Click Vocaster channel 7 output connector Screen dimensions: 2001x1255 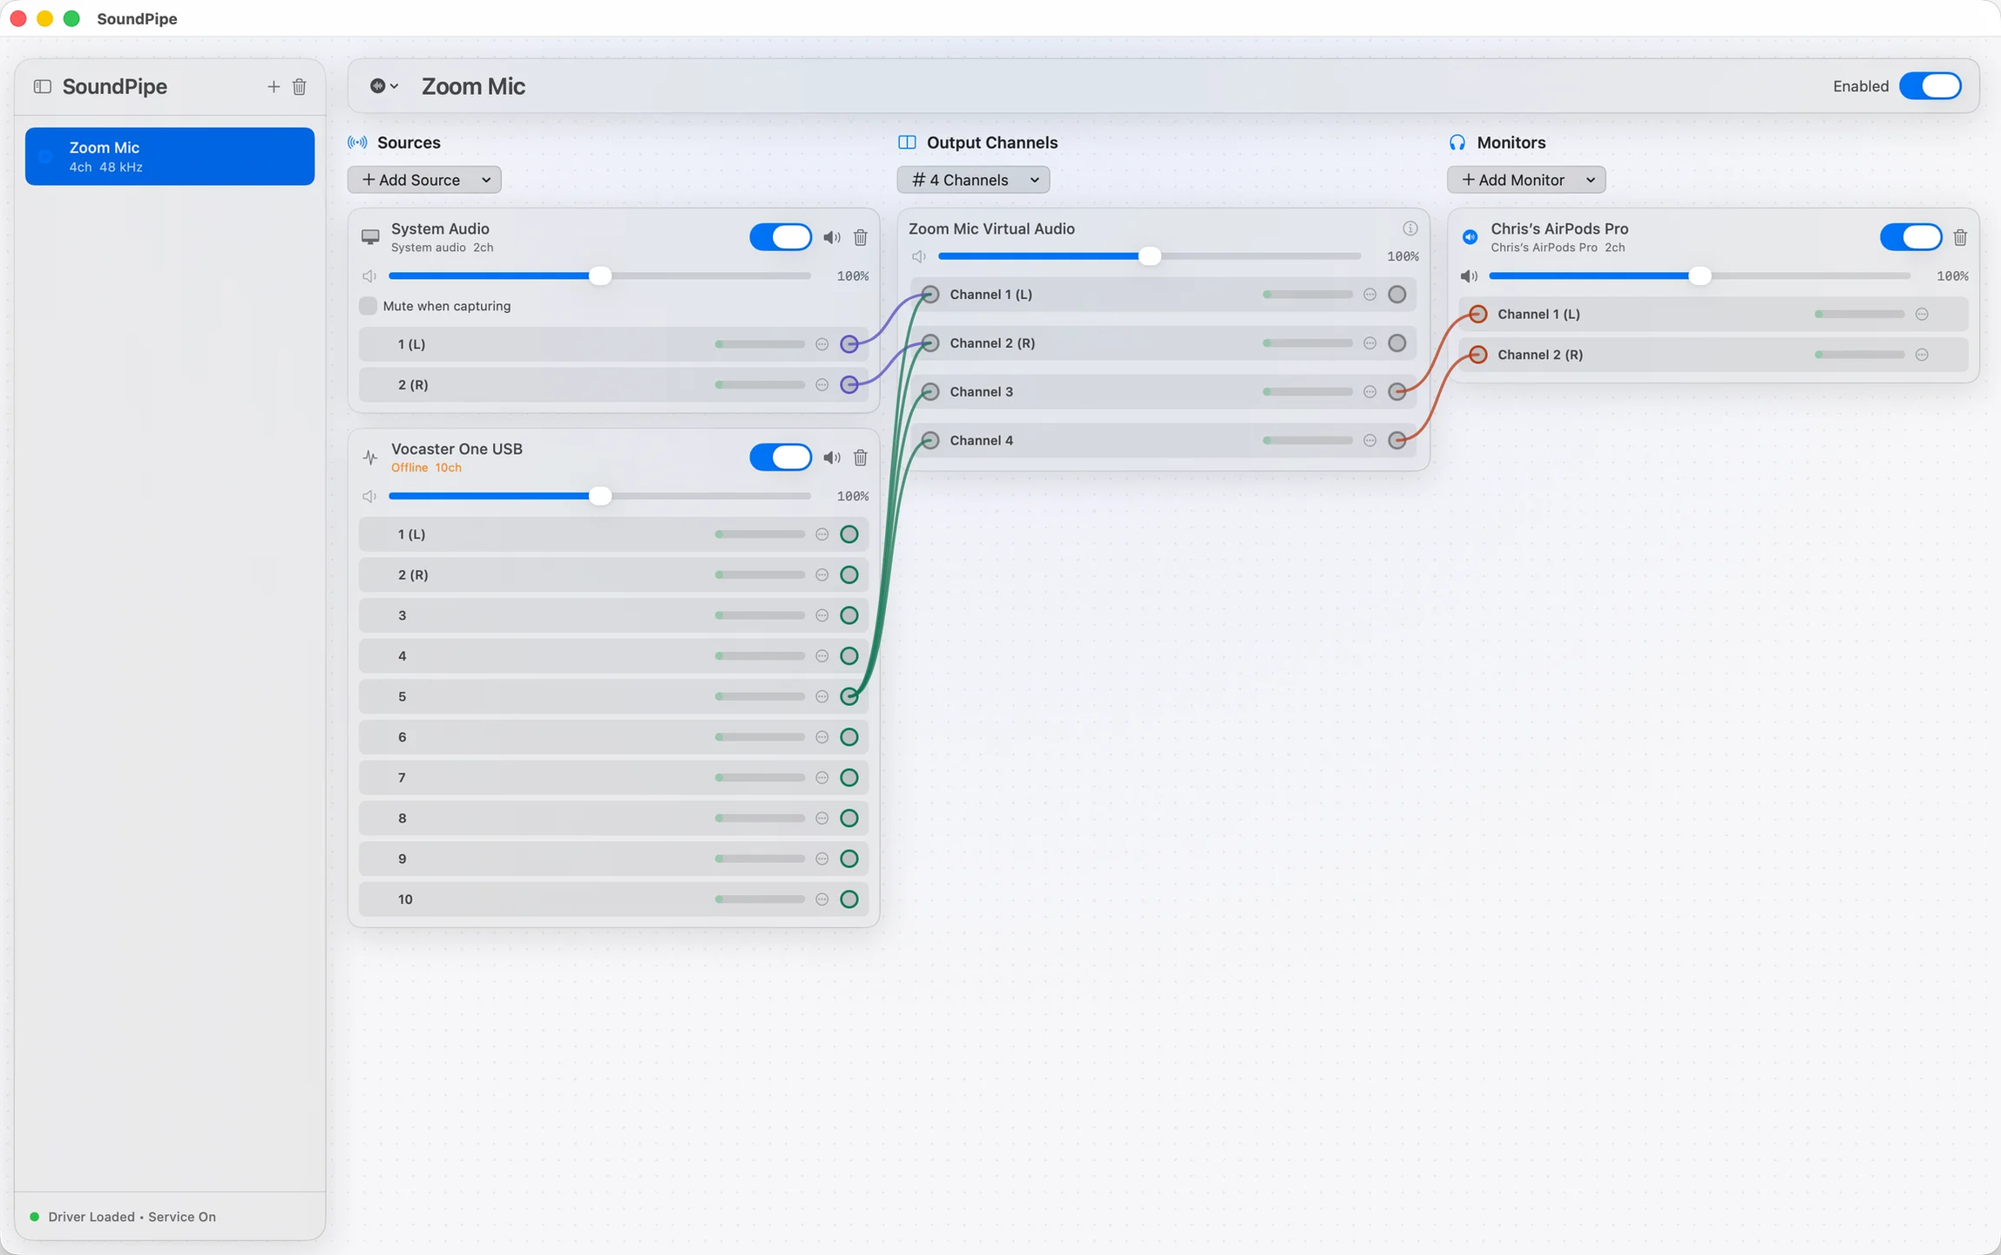point(849,777)
